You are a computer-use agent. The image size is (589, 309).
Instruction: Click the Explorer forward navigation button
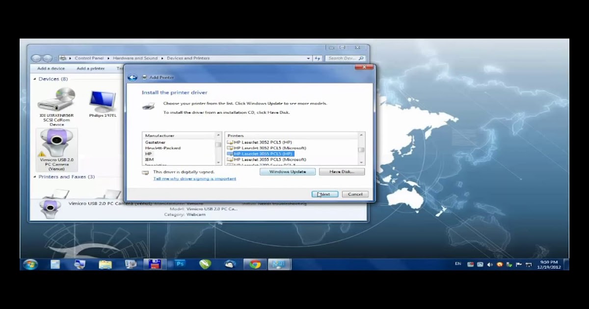(x=48, y=58)
